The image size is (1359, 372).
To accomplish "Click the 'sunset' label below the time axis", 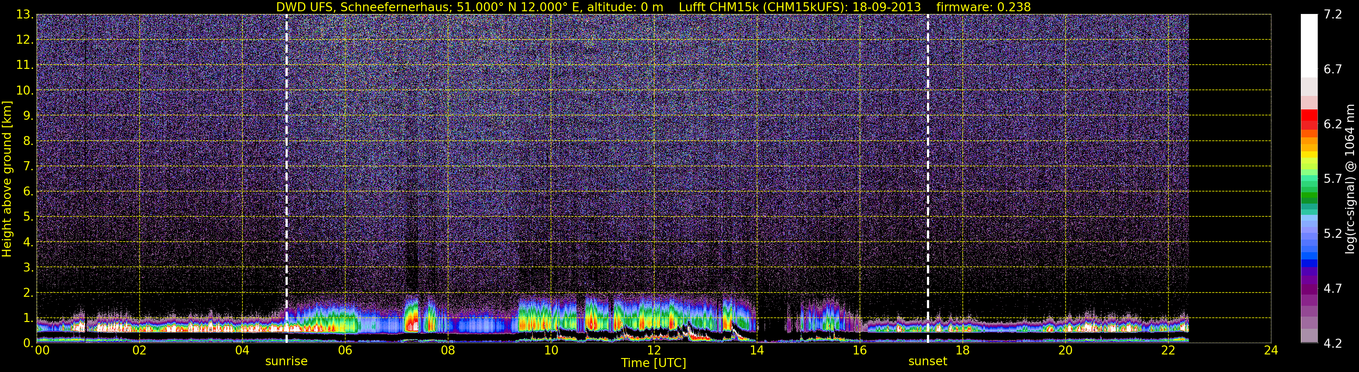I will click(927, 361).
